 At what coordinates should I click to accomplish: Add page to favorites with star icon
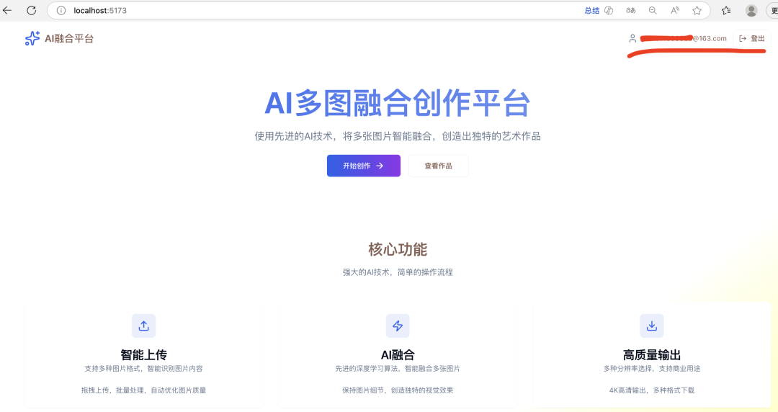tap(697, 10)
